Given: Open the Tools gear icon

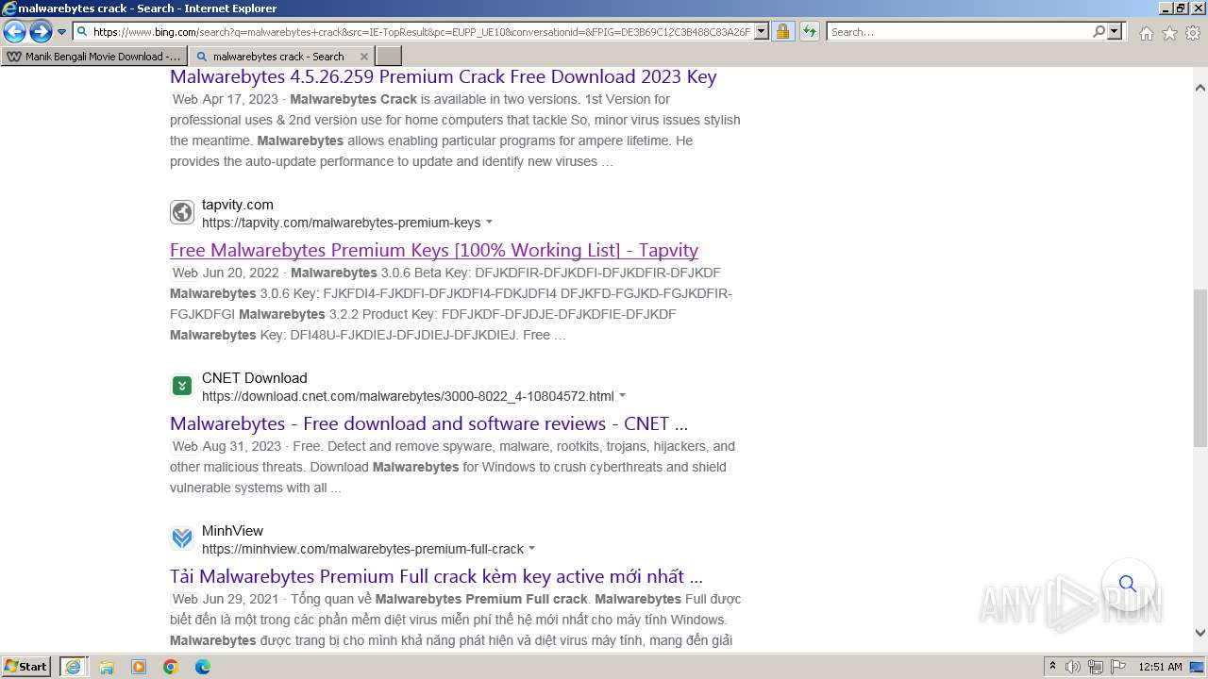Looking at the screenshot, I should [x=1193, y=33].
